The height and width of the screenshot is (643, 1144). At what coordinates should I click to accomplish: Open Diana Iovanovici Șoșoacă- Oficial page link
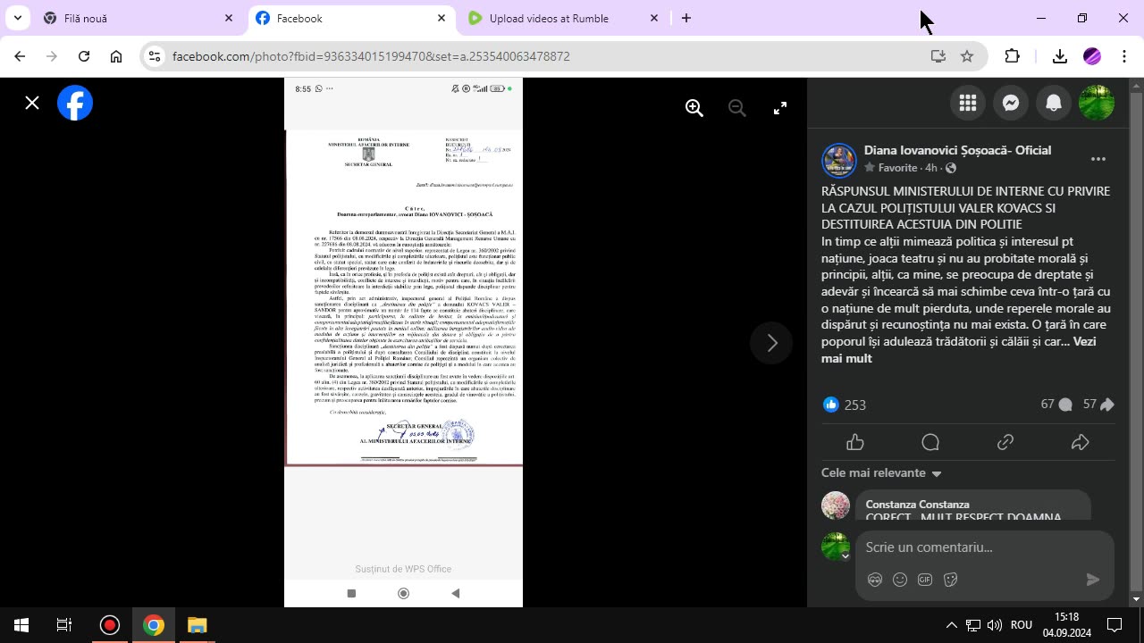point(957,150)
